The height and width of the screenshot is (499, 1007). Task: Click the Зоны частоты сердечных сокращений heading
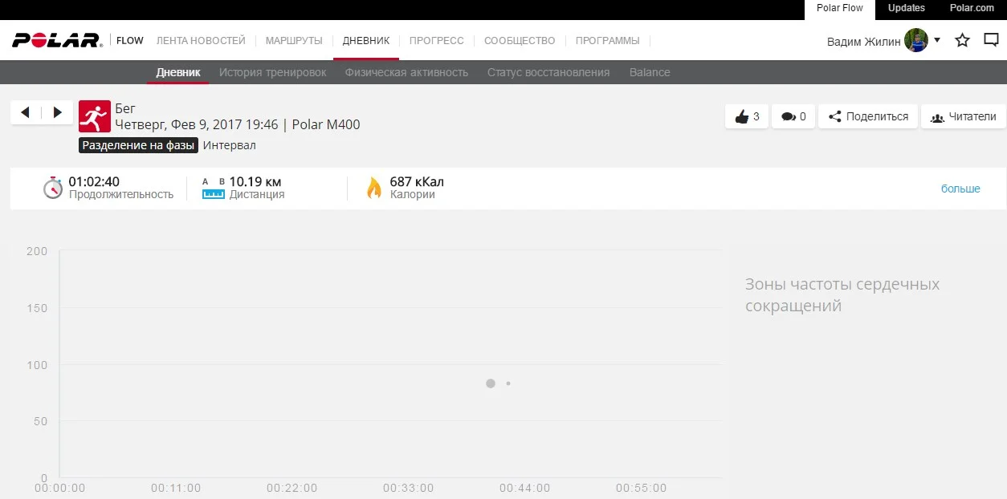pyautogui.click(x=842, y=294)
